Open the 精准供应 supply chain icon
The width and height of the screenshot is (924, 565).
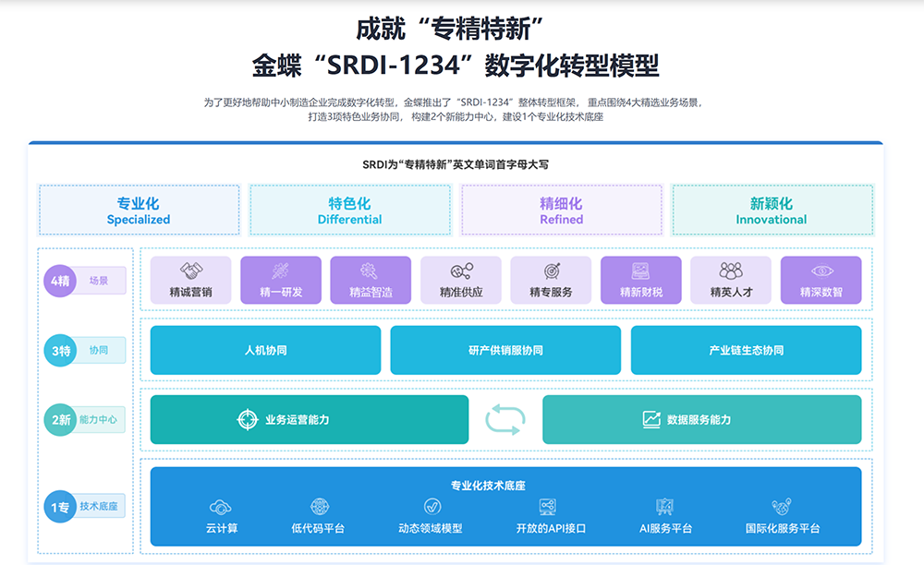tap(461, 270)
